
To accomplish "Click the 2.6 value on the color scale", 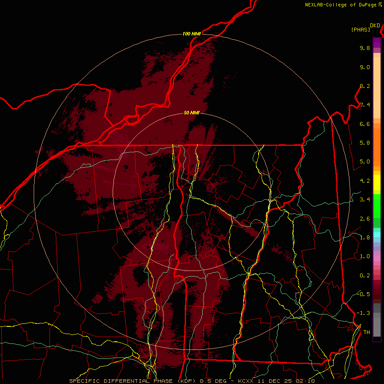I will tap(365, 219).
